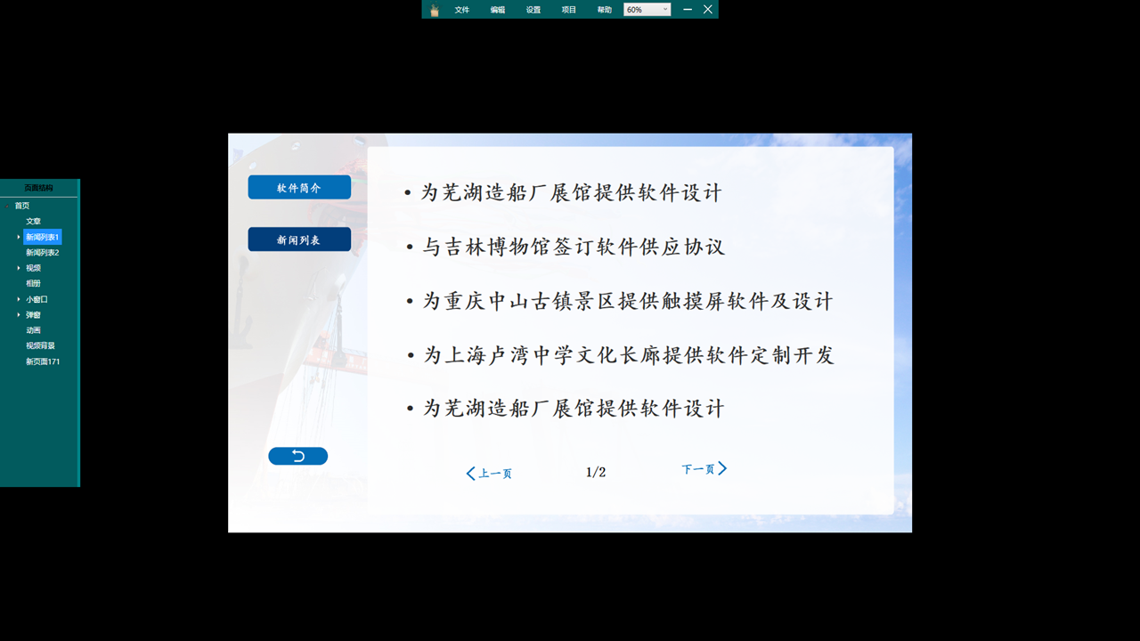Viewport: 1140px width, 641px height.
Task: Open the 文件 menu
Action: [x=461, y=9]
